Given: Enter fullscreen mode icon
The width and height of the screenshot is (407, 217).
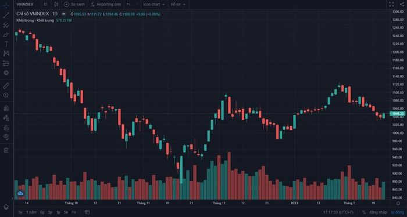Looking at the screenshot, I should tap(391, 5).
